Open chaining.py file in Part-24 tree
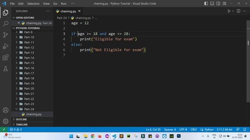The height and width of the screenshot is (140, 250). click(x=32, y=114)
